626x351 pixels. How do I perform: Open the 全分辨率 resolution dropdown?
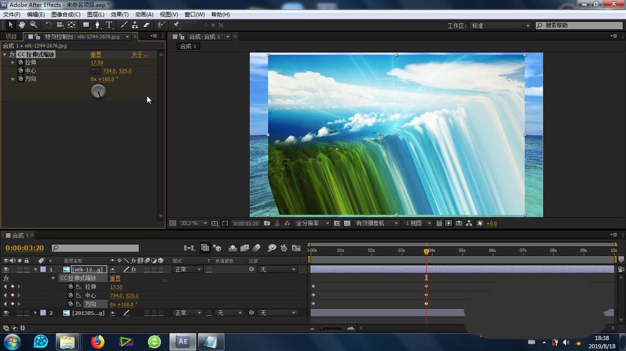click(x=310, y=223)
